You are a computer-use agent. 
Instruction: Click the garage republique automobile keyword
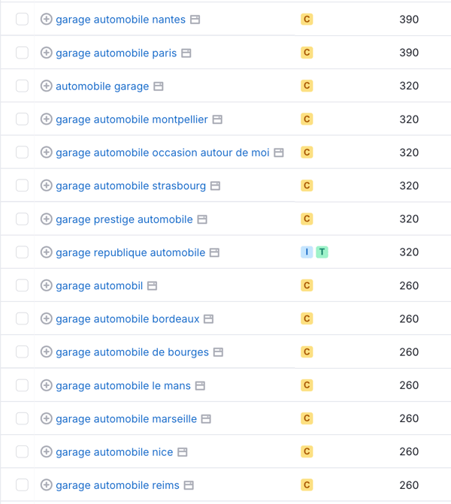click(130, 252)
